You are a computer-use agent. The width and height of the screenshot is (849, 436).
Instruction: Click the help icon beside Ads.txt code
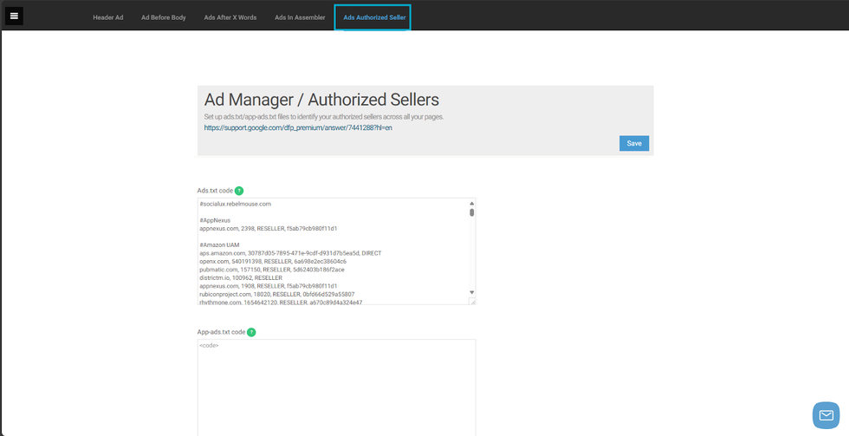[240, 191]
